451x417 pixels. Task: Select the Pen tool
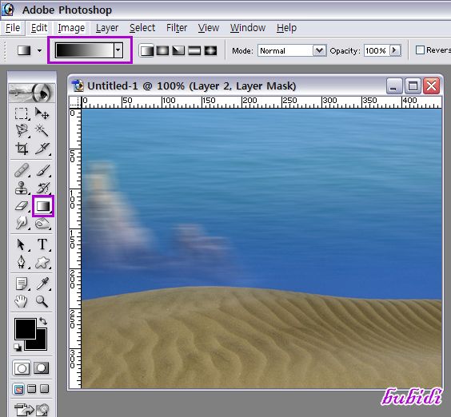(22, 262)
